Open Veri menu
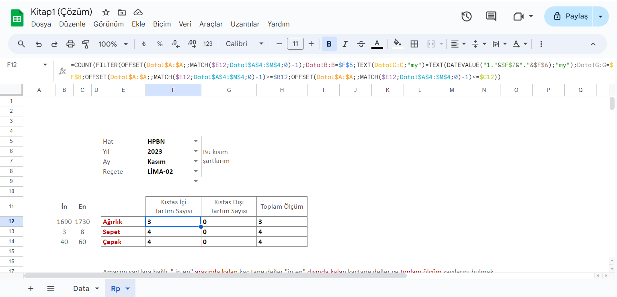Viewport: 617px width, 297px height. [x=185, y=24]
